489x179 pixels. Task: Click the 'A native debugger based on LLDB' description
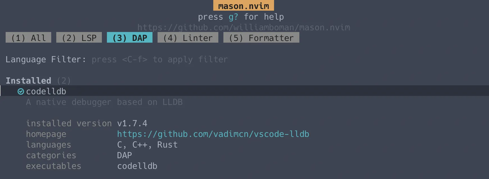[104, 102]
